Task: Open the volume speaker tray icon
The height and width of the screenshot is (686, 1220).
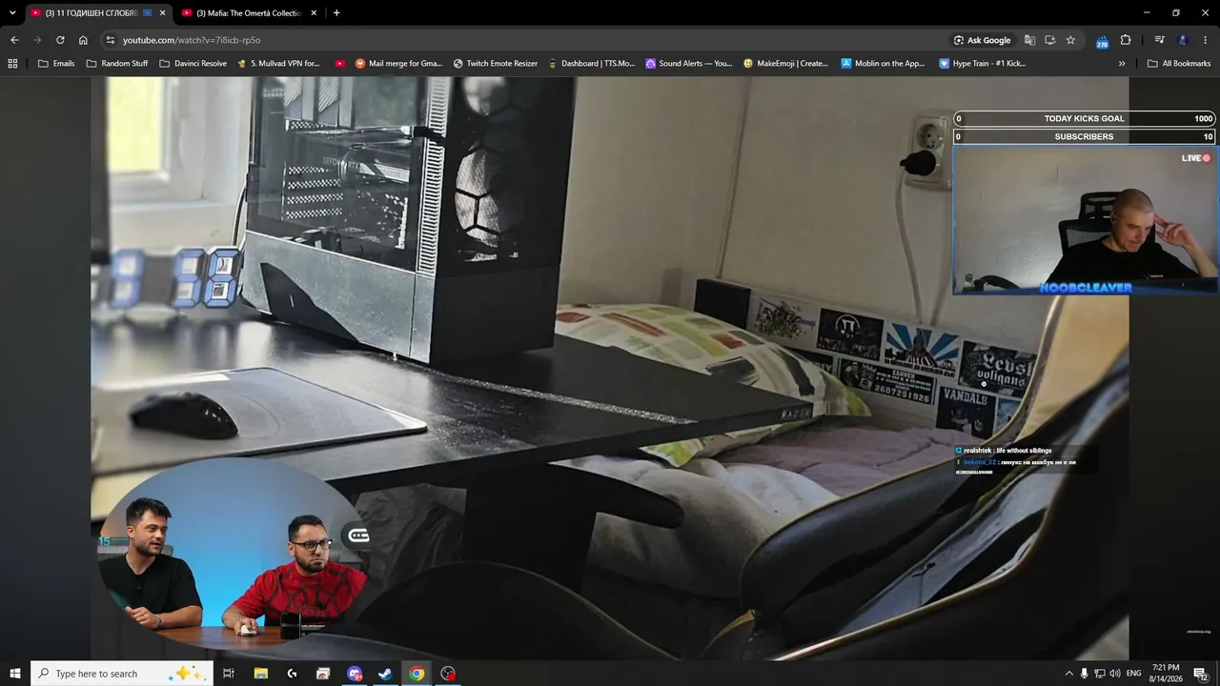Action: pos(1114,674)
